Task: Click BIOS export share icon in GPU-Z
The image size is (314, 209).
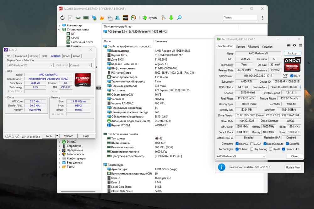Action: point(285,76)
